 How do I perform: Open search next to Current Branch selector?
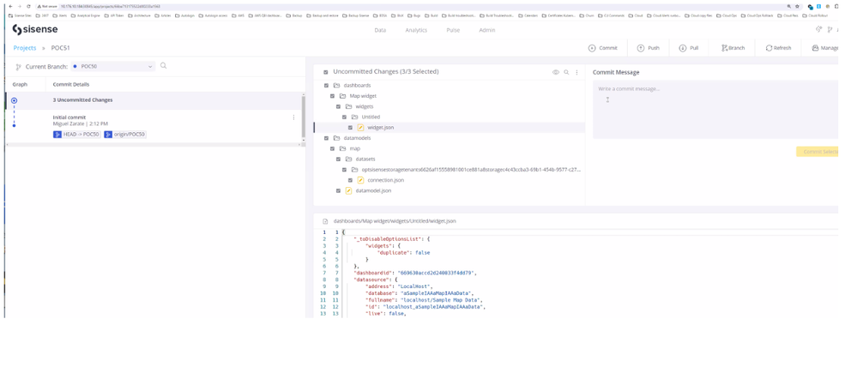pos(164,66)
